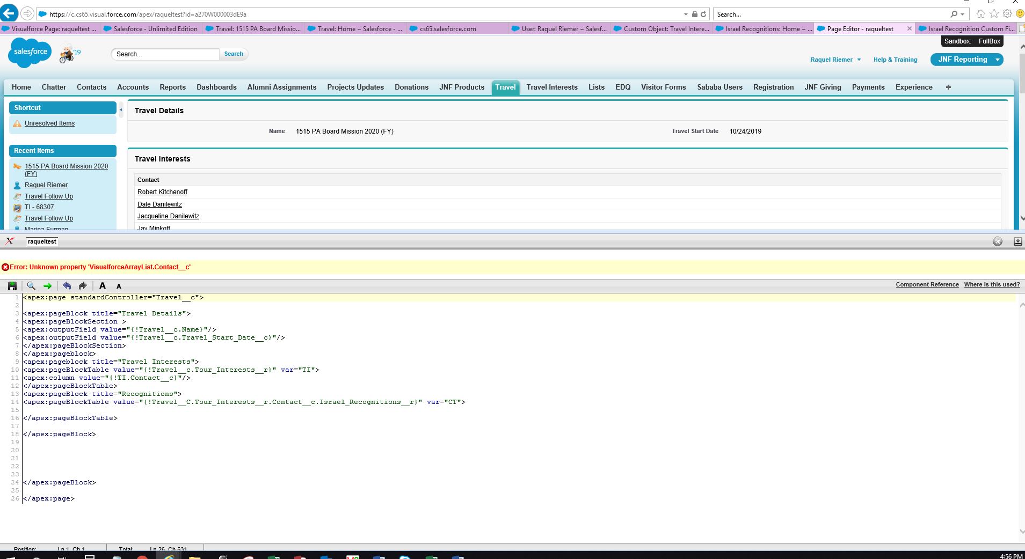Click the smiley feedback icon
The height and width of the screenshot is (559, 1025).
click(1020, 14)
